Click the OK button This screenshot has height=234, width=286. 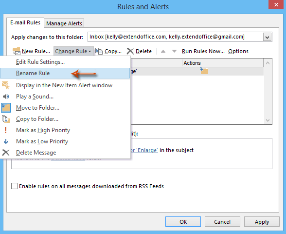pyautogui.click(x=183, y=222)
